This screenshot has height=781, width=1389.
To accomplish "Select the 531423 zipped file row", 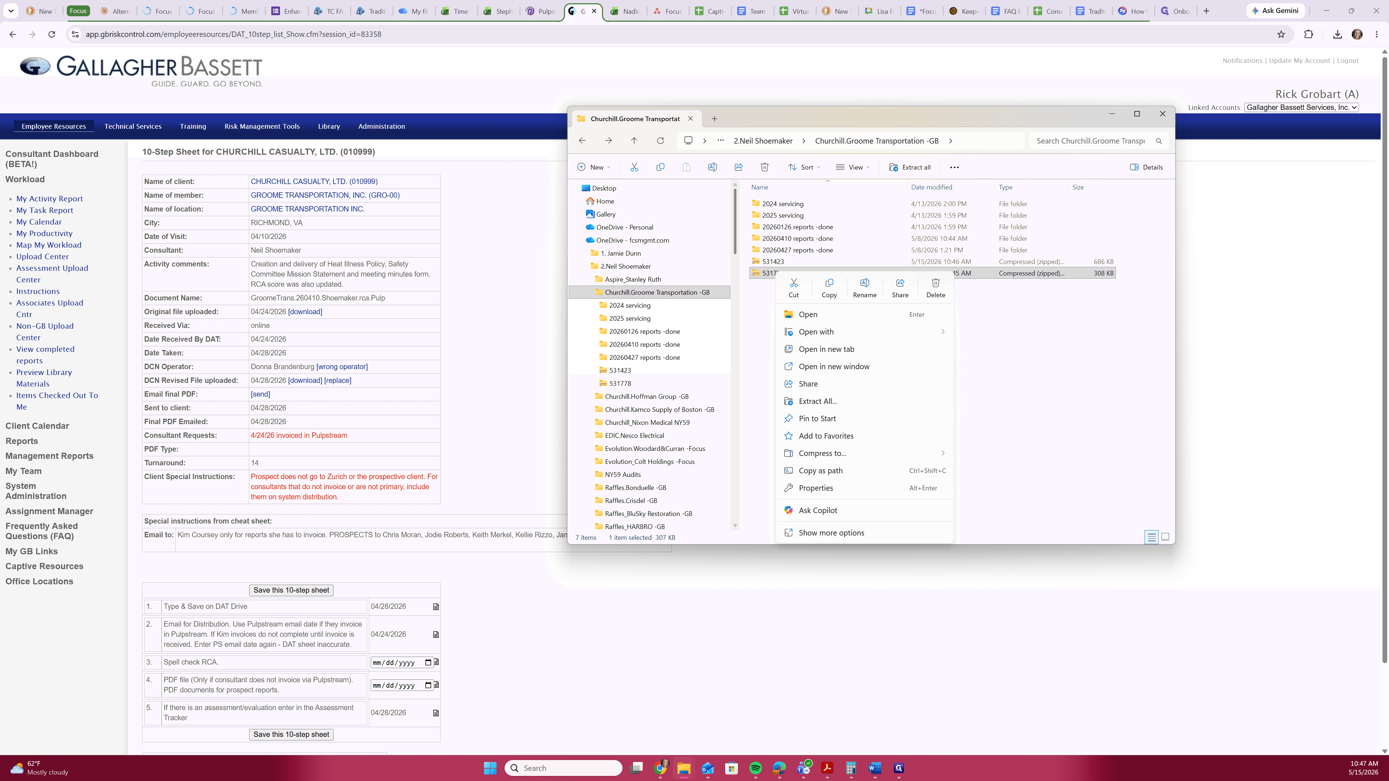I will (x=932, y=261).
